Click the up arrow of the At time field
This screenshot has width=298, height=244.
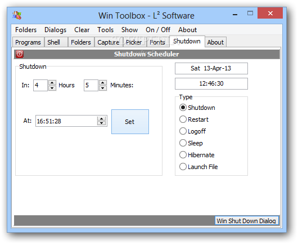click(101, 118)
